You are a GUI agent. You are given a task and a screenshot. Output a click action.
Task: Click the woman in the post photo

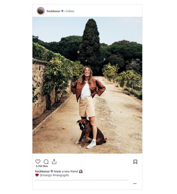pos(88,106)
